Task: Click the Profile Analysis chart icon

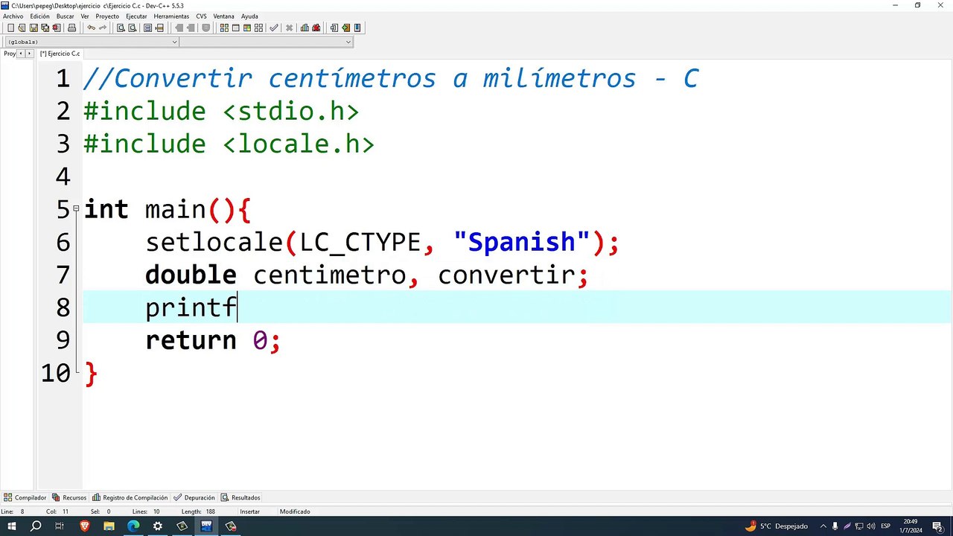Action: pos(305,28)
